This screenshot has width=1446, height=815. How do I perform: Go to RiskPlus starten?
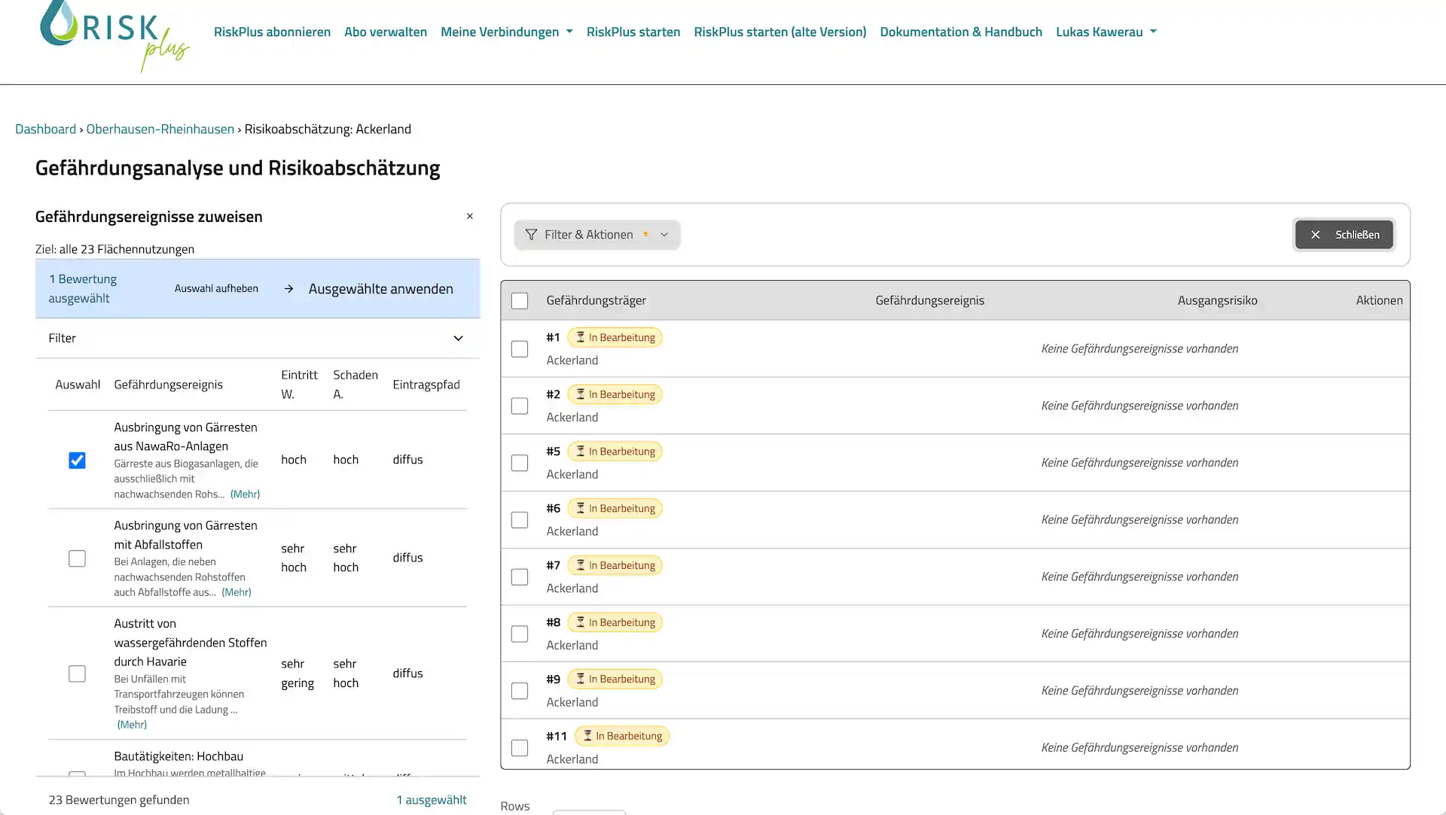point(633,32)
